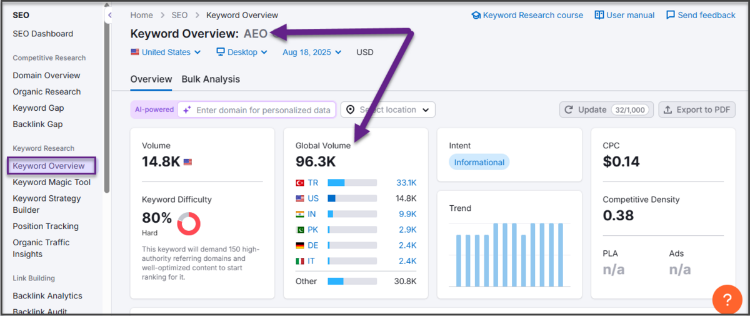Open Organic Traffic Insights in the sidebar
The image size is (750, 316).
(x=41, y=248)
